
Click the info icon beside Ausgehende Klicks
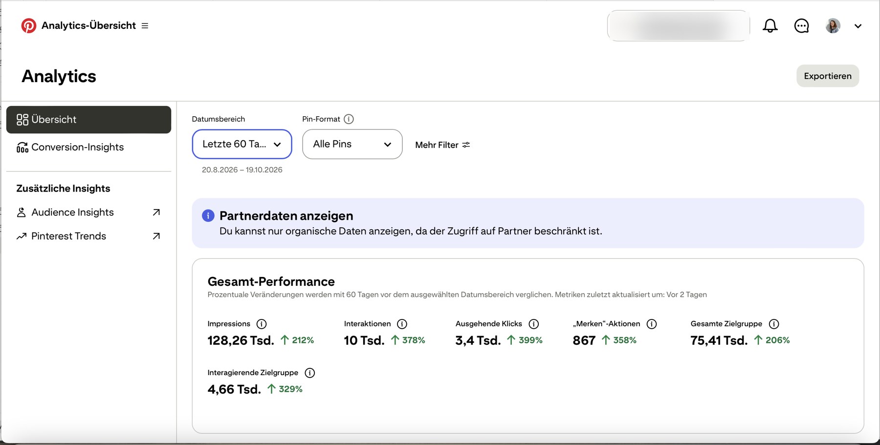[x=534, y=324]
